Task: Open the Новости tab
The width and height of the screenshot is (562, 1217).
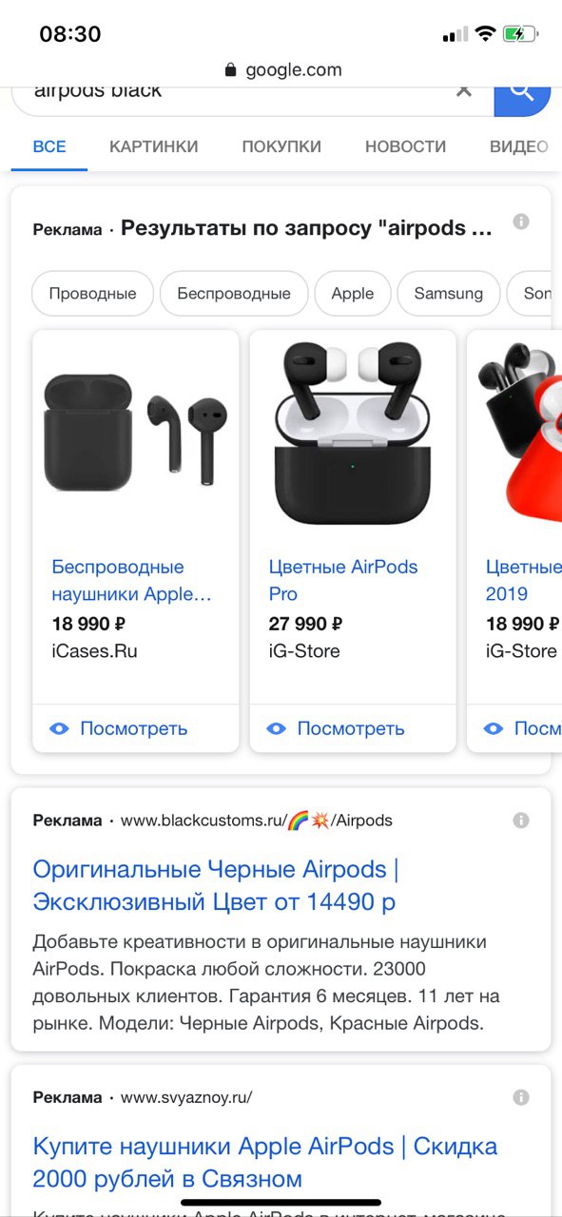Action: coord(405,146)
